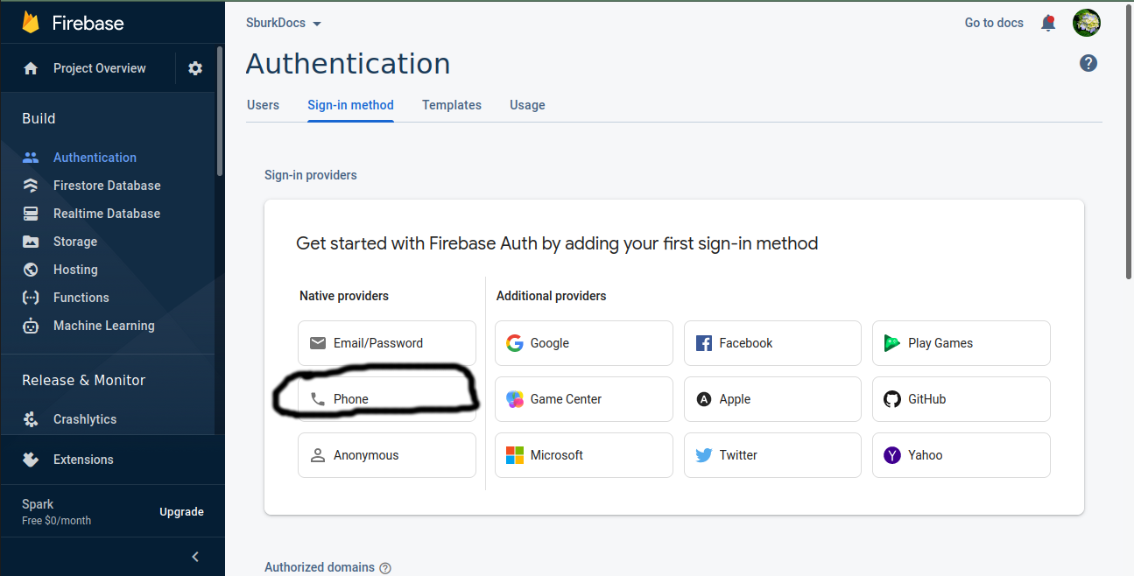Select the Google sign-in provider
Viewport: 1134px width, 576px height.
point(583,343)
